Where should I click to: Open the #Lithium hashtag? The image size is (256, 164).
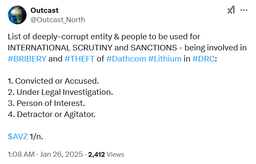point(165,59)
